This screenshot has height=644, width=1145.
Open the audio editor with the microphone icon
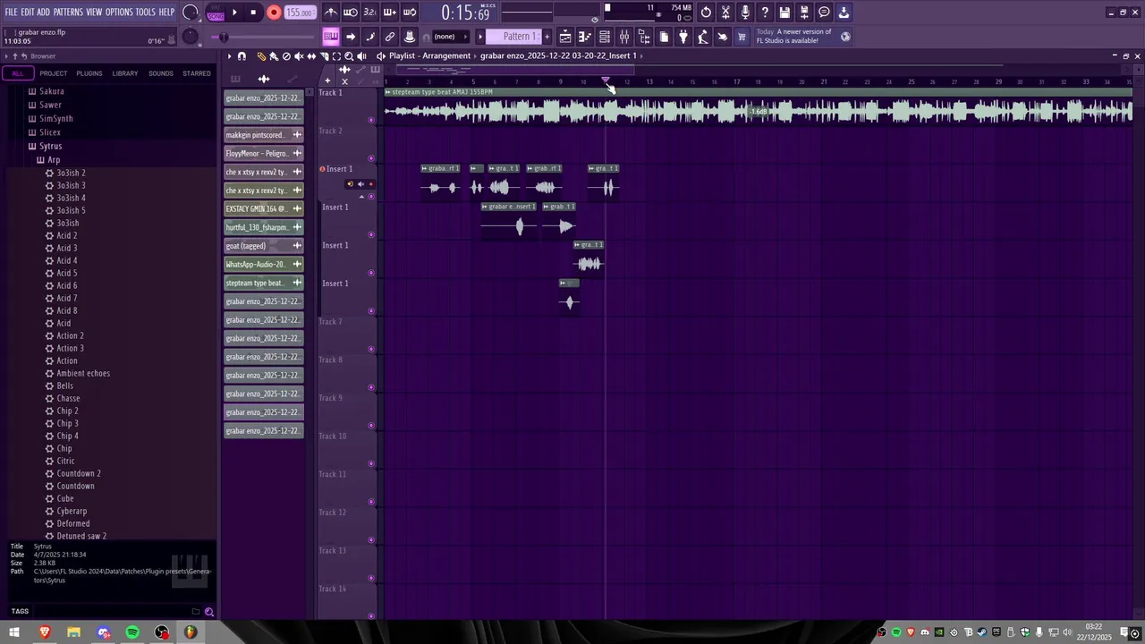tap(745, 13)
